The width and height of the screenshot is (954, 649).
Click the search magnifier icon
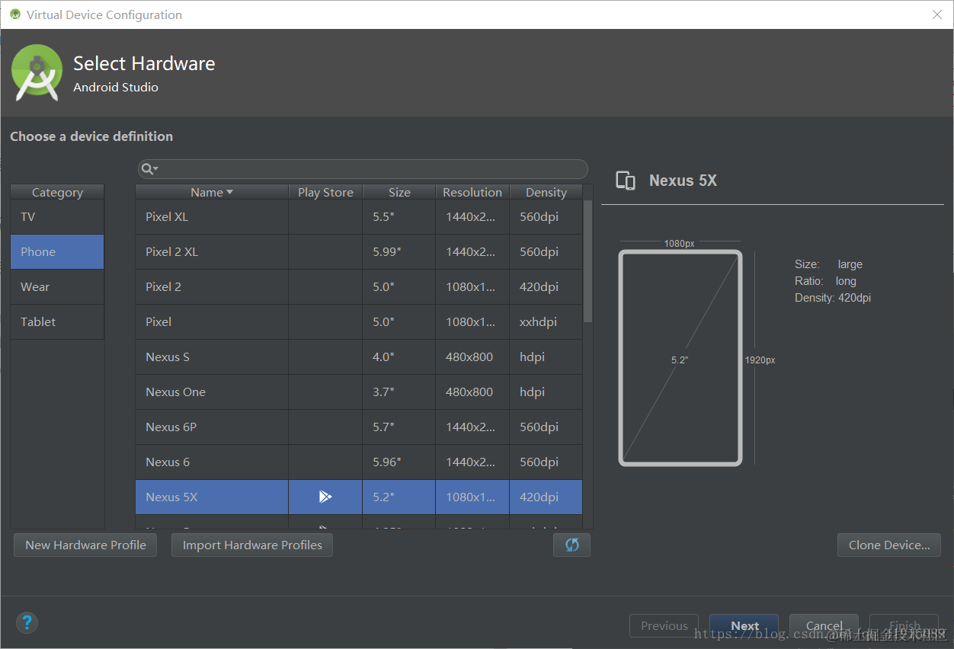[149, 169]
